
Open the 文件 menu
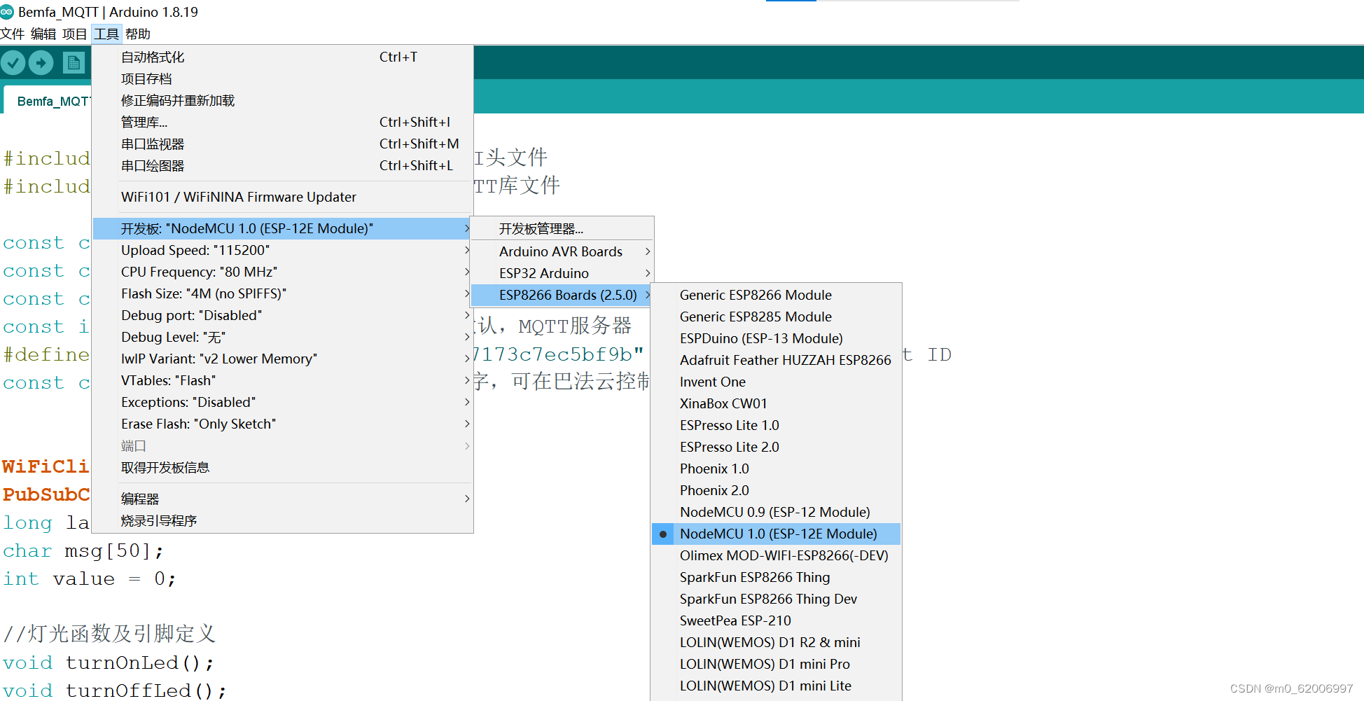pyautogui.click(x=13, y=33)
